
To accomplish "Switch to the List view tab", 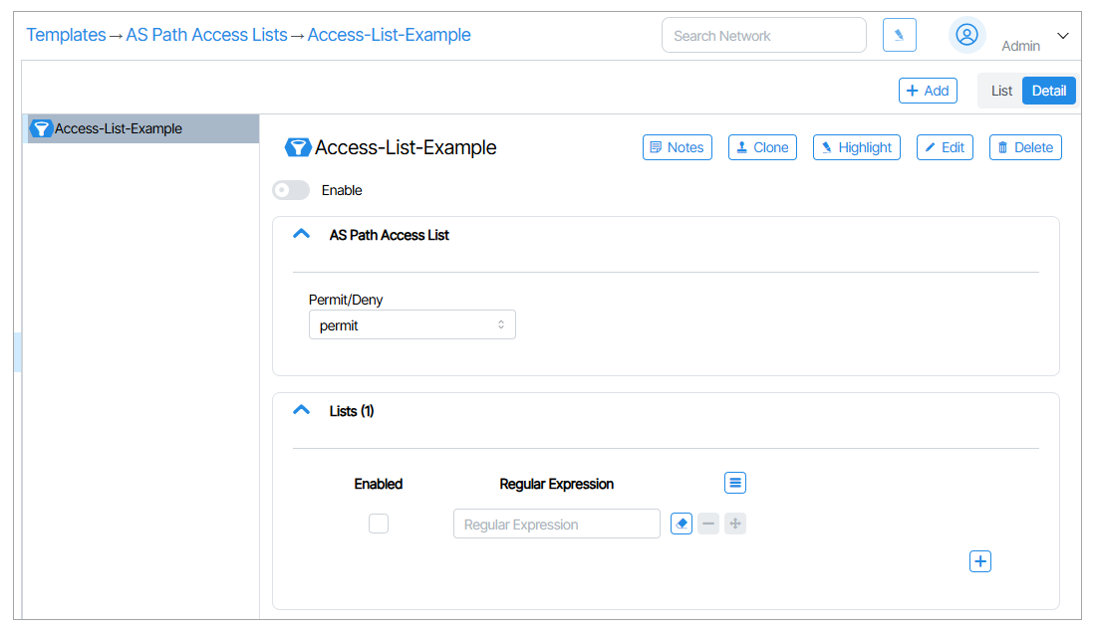I will tap(1001, 91).
